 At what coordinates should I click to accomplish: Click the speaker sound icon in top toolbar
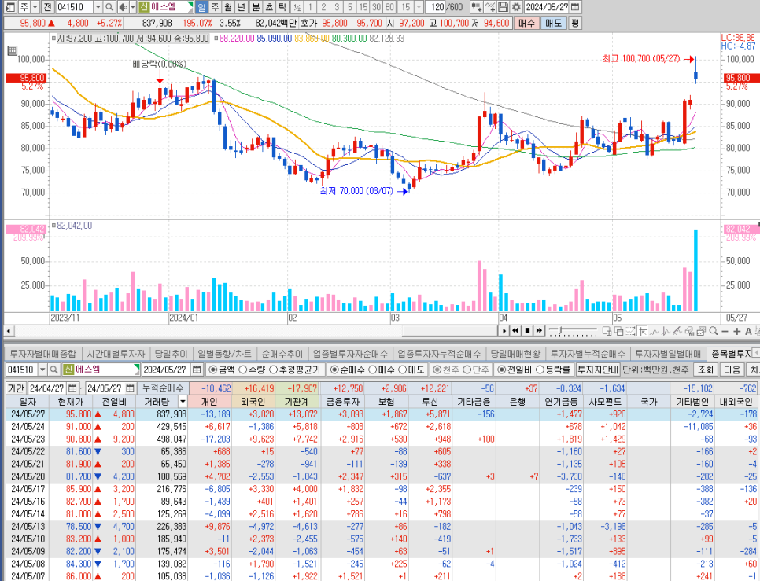coord(123,7)
